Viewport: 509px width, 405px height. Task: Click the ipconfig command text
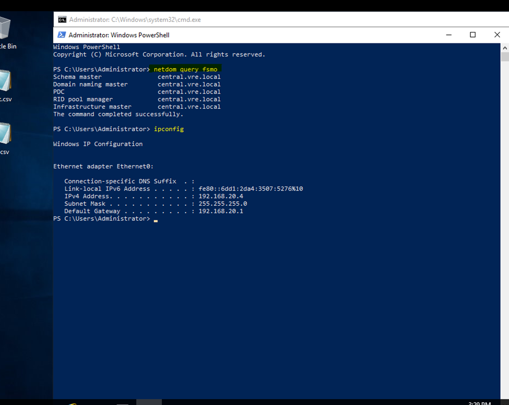pos(169,129)
